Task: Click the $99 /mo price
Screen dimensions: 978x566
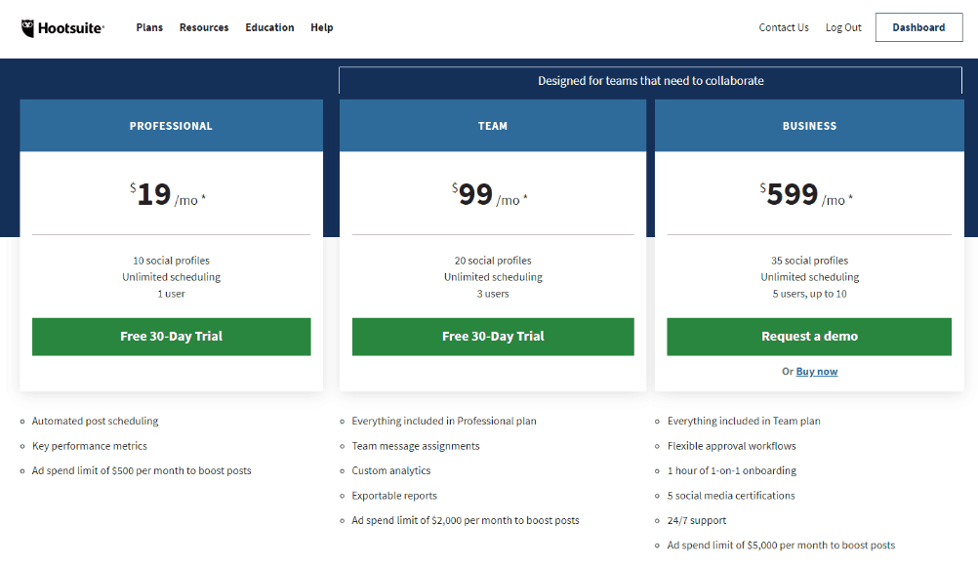Action: coord(490,194)
